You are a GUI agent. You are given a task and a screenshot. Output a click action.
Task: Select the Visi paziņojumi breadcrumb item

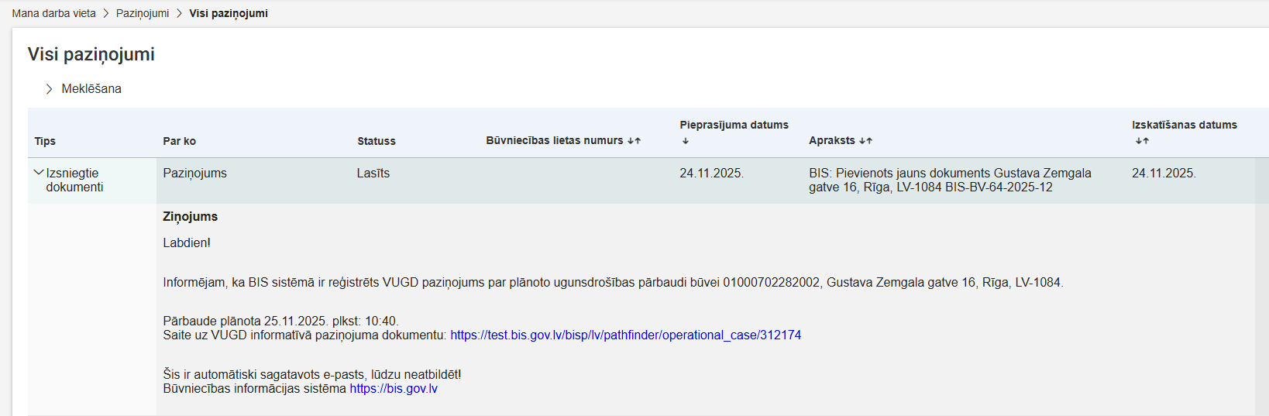tap(229, 13)
